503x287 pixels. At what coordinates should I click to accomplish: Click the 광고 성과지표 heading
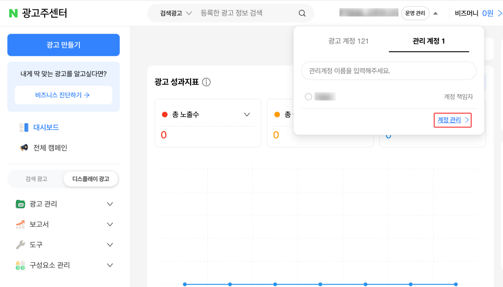point(176,82)
